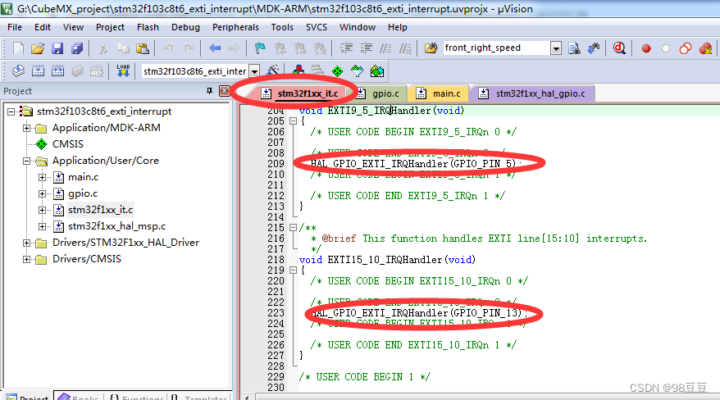Disable all breakpoints icon
The height and width of the screenshot is (400, 720).
click(686, 48)
